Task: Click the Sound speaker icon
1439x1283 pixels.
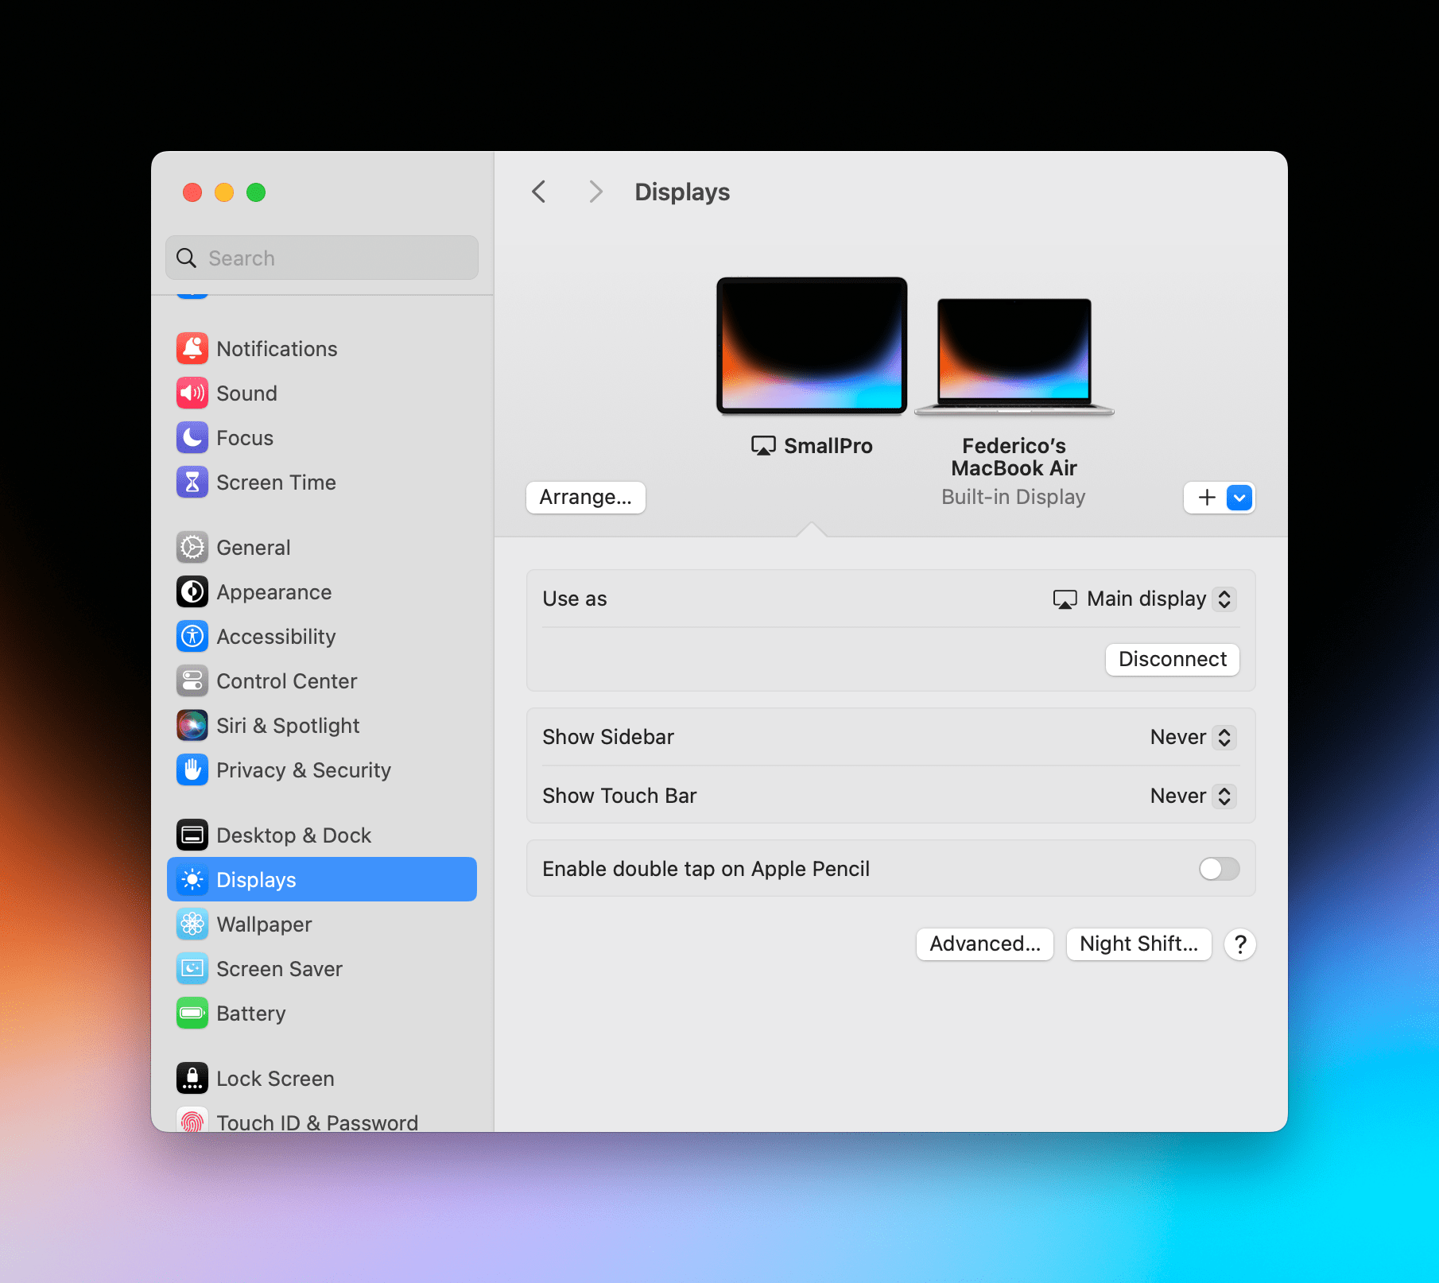Action: [x=192, y=393]
